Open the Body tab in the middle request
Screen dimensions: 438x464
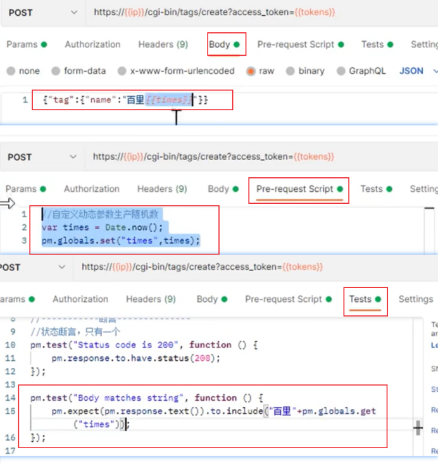223,189
